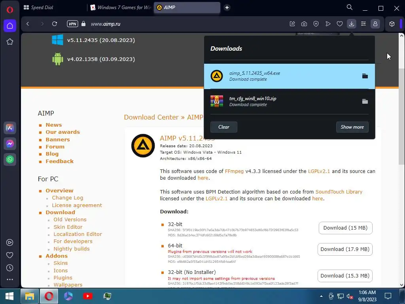Open the profile account icon

pyautogui.click(x=375, y=24)
